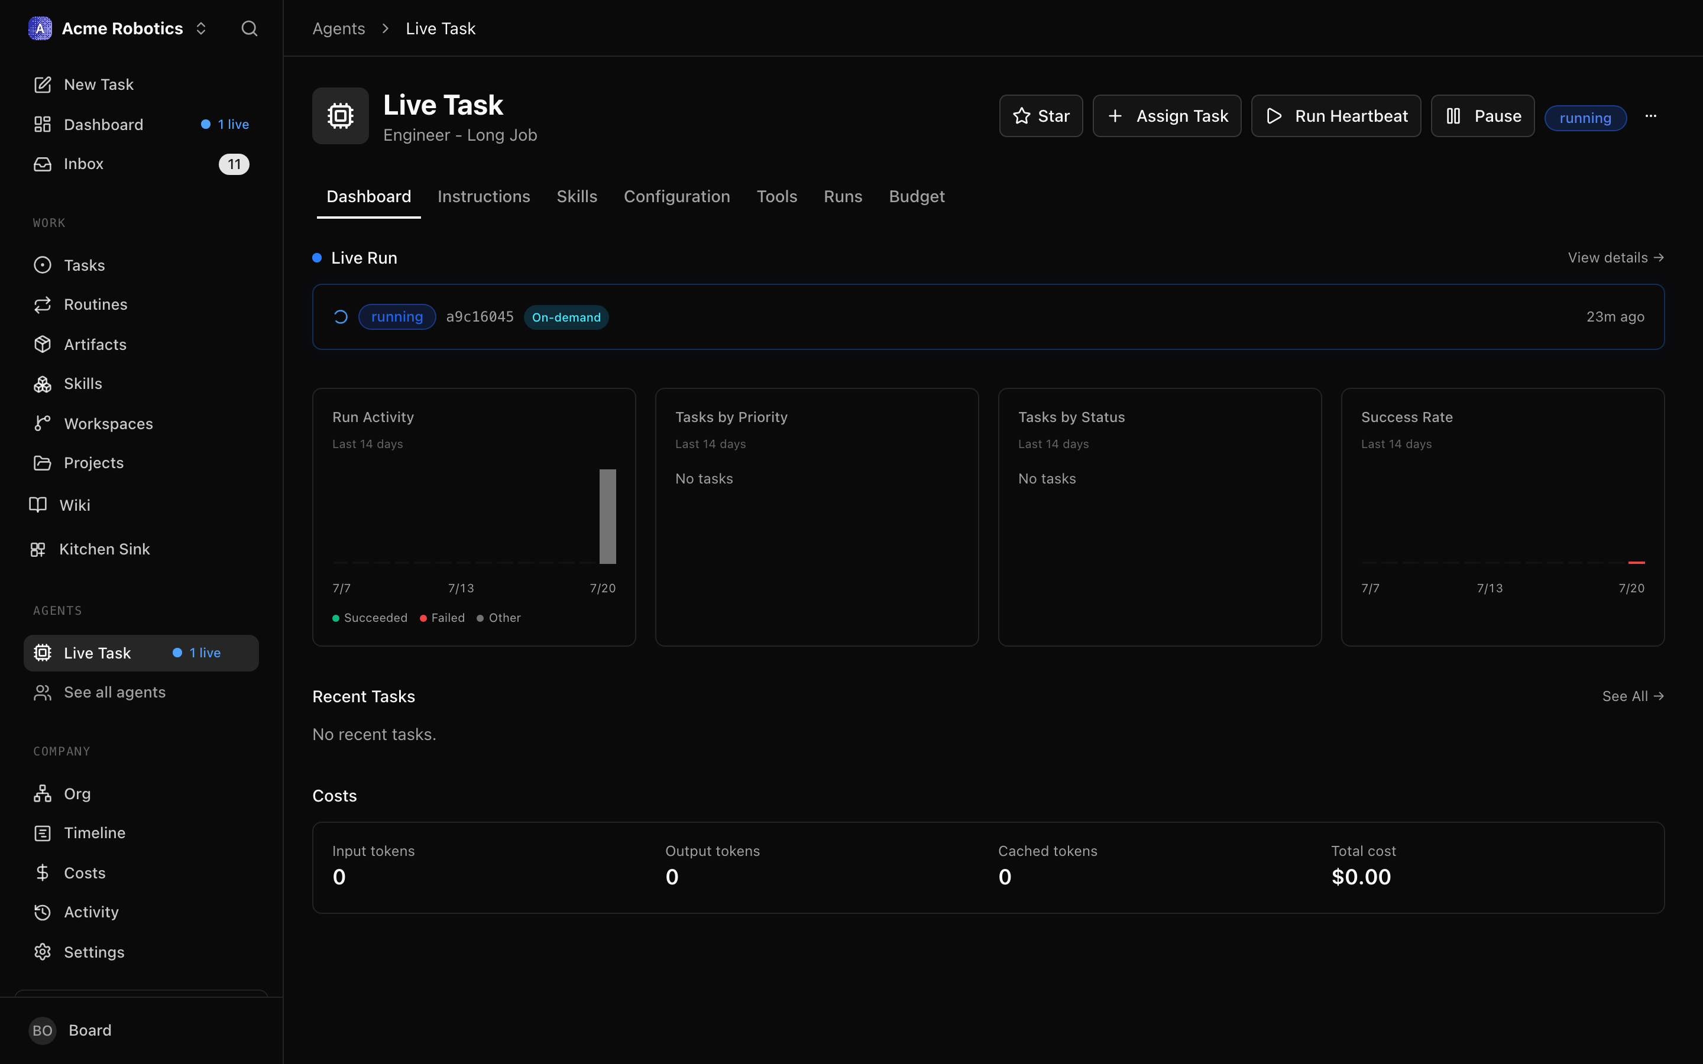Click the Timeline icon
This screenshot has height=1064, width=1703.
42,833
